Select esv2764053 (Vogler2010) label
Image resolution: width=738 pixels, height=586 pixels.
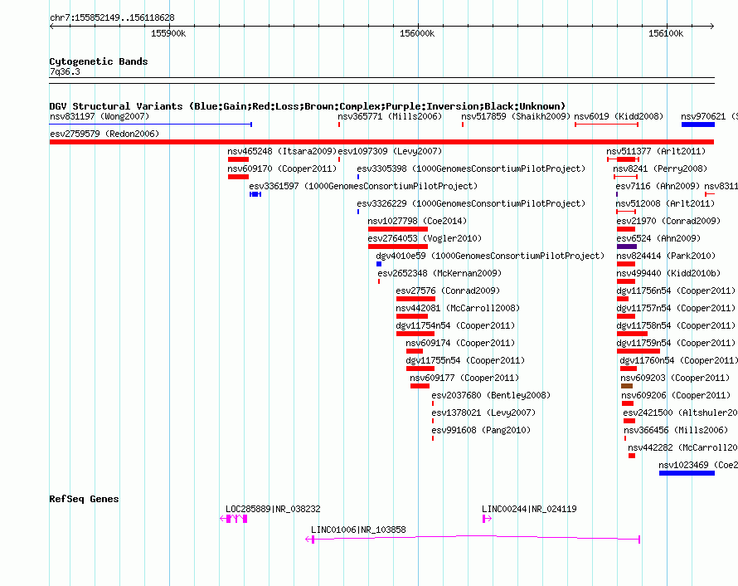click(x=425, y=238)
